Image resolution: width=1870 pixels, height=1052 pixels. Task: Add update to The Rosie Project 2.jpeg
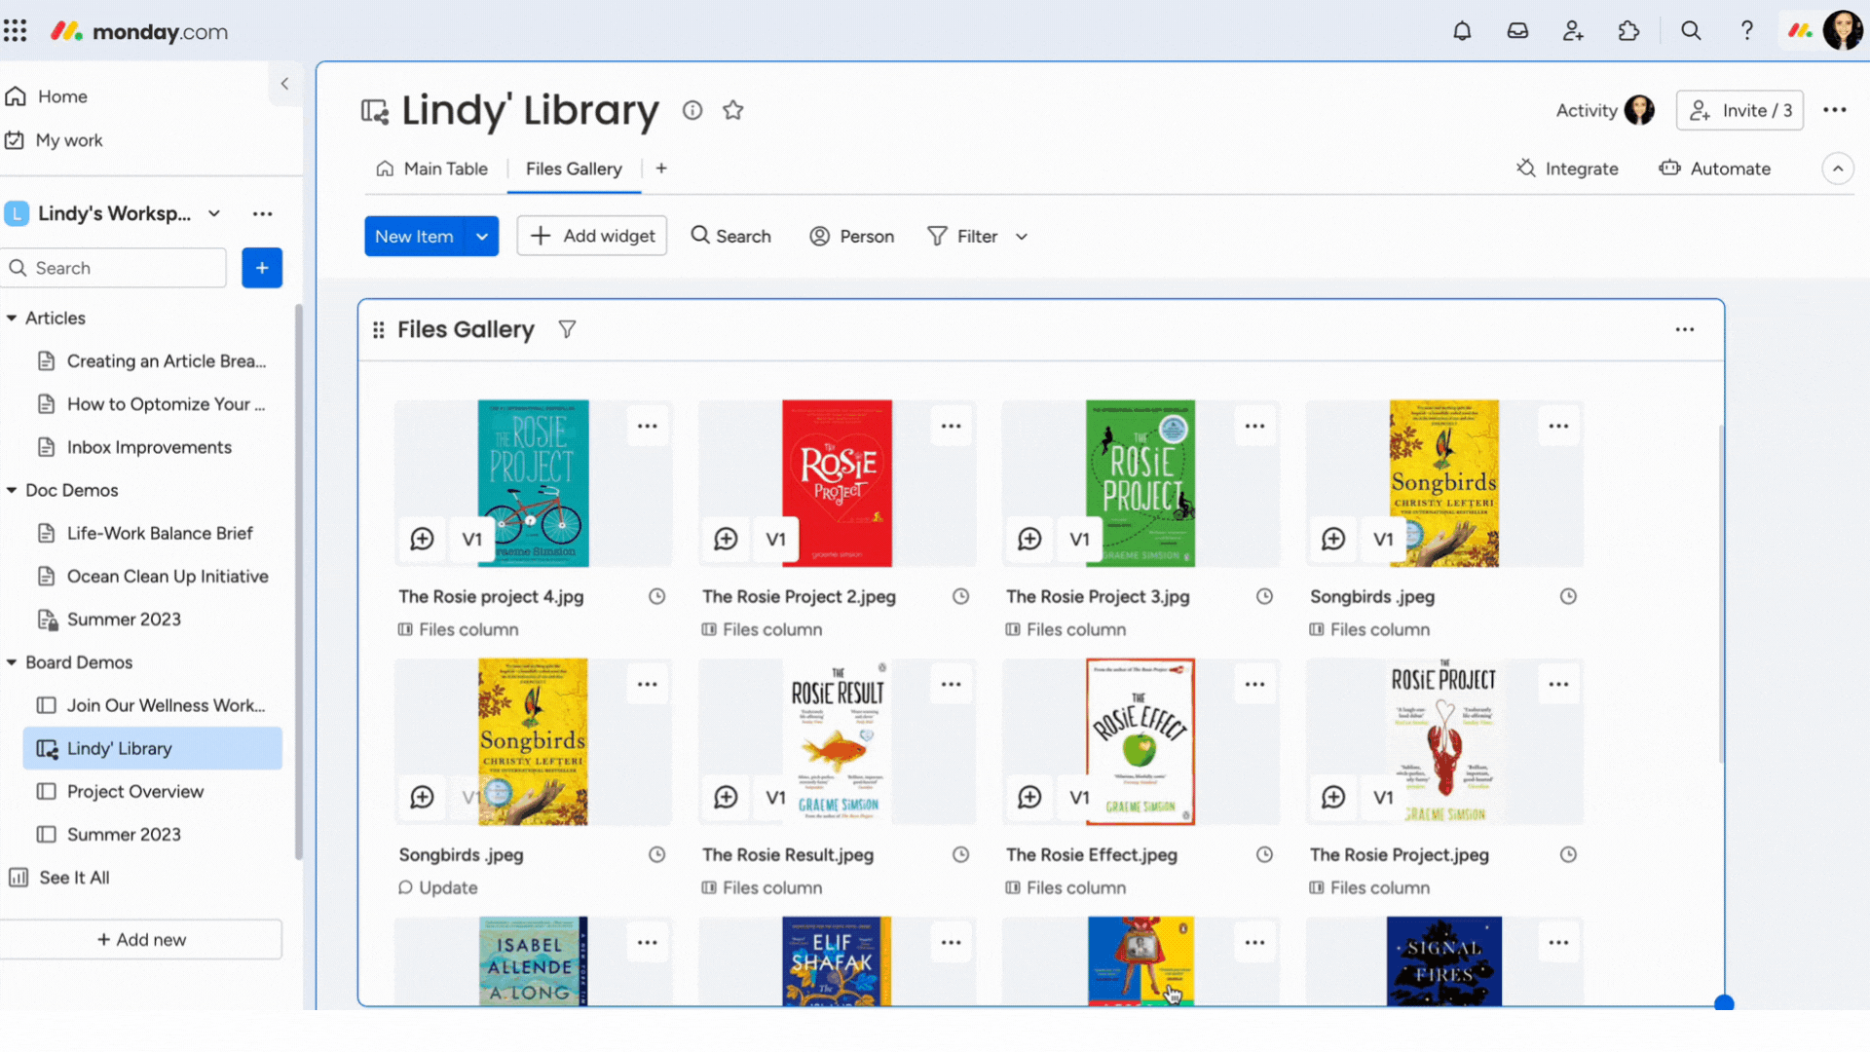726,539
